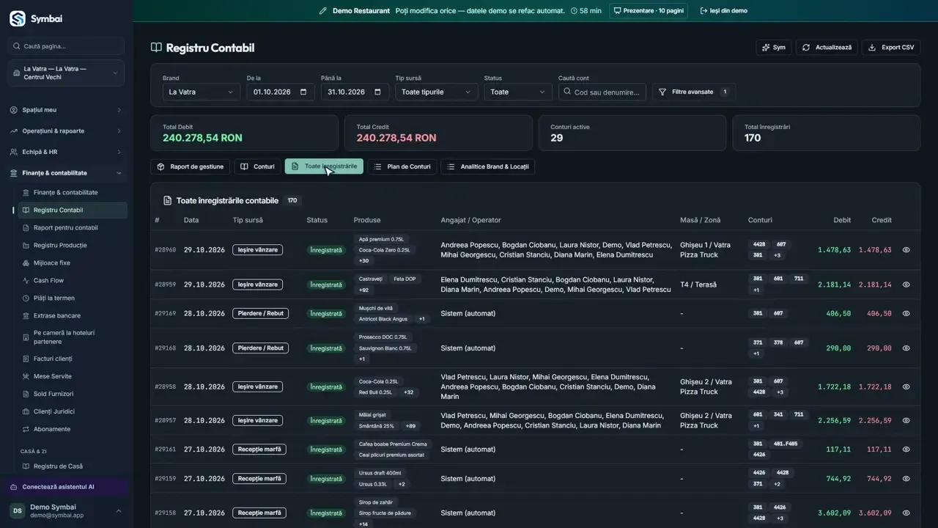Open Prezentare 10 pagini button
938x528 pixels.
[649, 11]
